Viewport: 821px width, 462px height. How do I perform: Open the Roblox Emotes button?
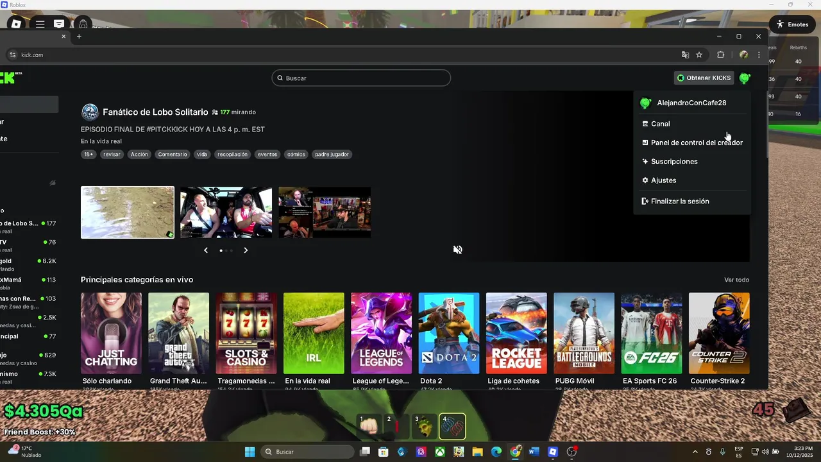pos(791,24)
